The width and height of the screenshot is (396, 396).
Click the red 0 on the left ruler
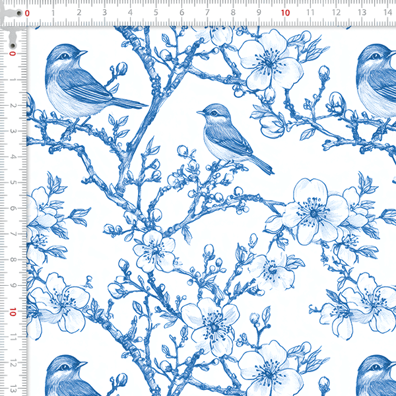12,54
